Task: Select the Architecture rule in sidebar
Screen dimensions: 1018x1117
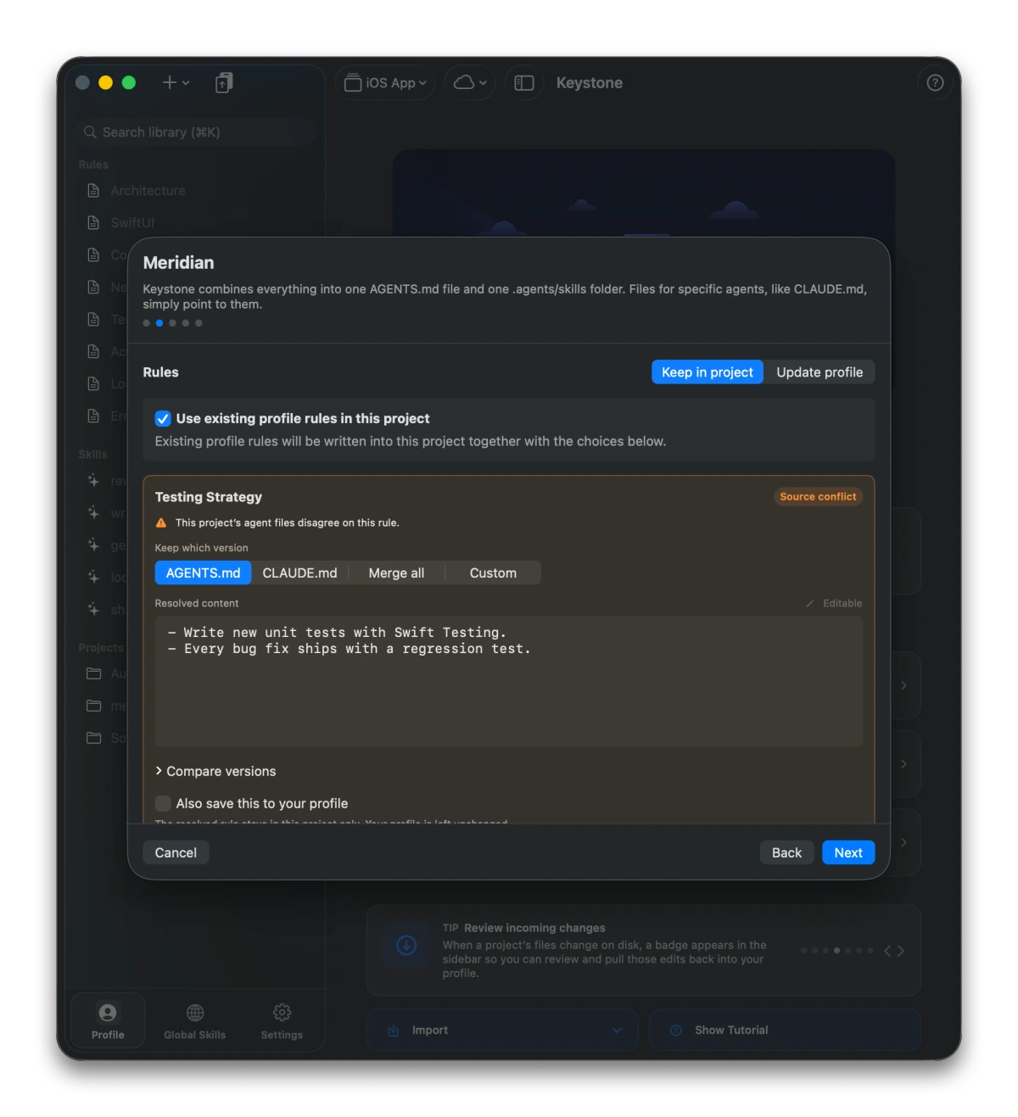Action: coord(148,191)
